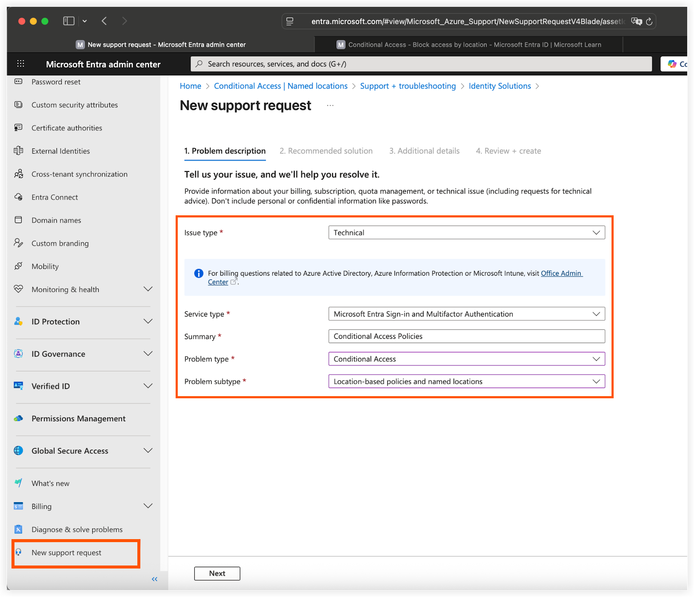Edit the Summary text field
The width and height of the screenshot is (694, 597).
466,336
